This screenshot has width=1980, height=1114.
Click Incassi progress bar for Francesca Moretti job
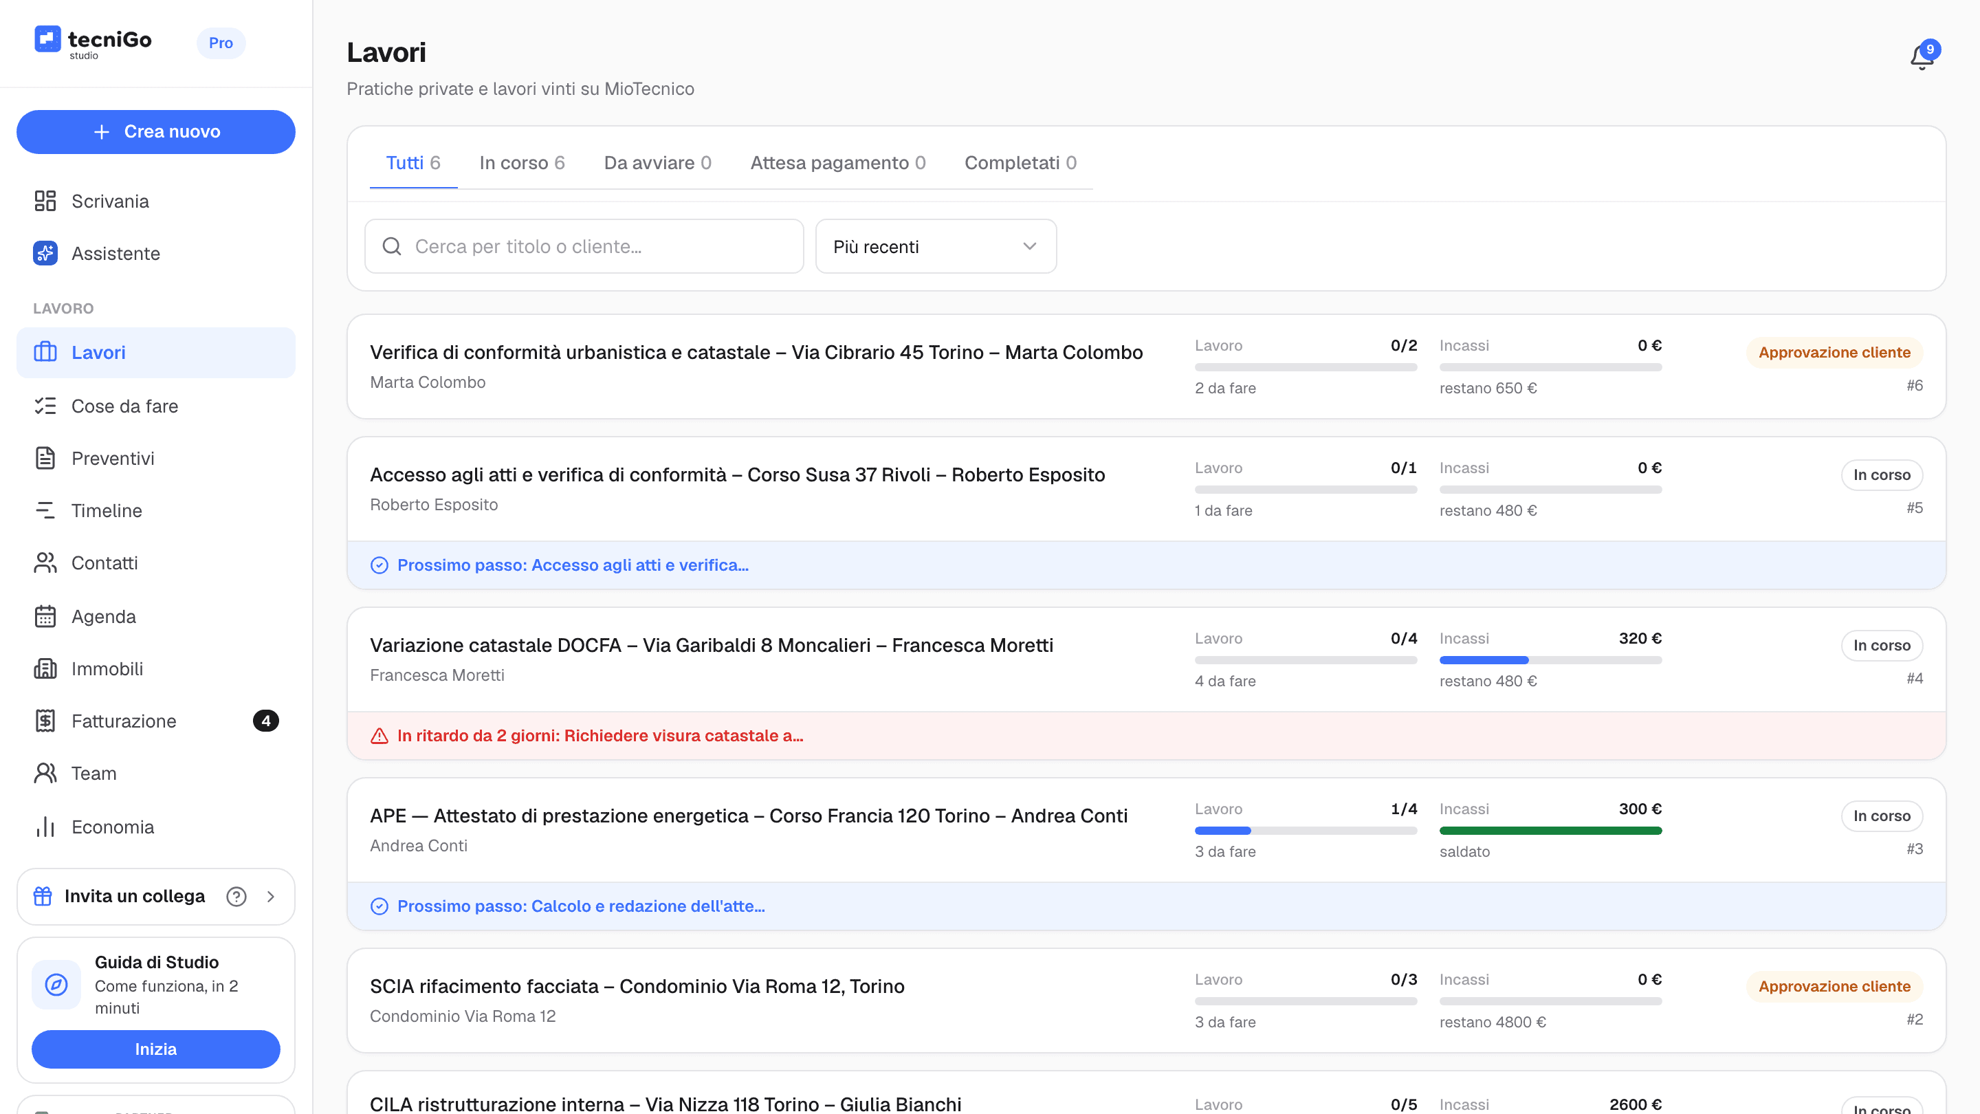[1550, 660]
